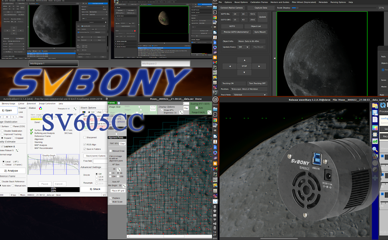
Task: Click the slider icon beside Range 8 bit(A)
Action: click(x=209, y=112)
